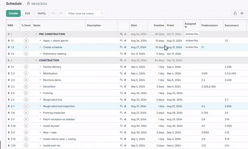248x149 pixels.
Task: Toggle % Done circle for Framing
Action: pos(26,93)
